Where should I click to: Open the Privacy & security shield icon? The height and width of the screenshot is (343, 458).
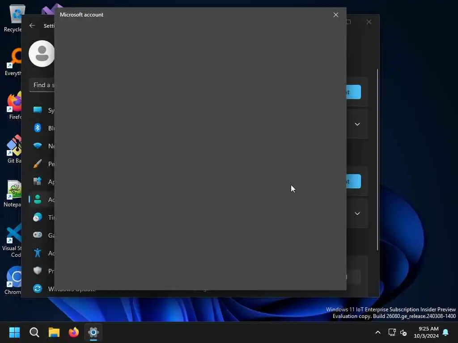pyautogui.click(x=38, y=271)
